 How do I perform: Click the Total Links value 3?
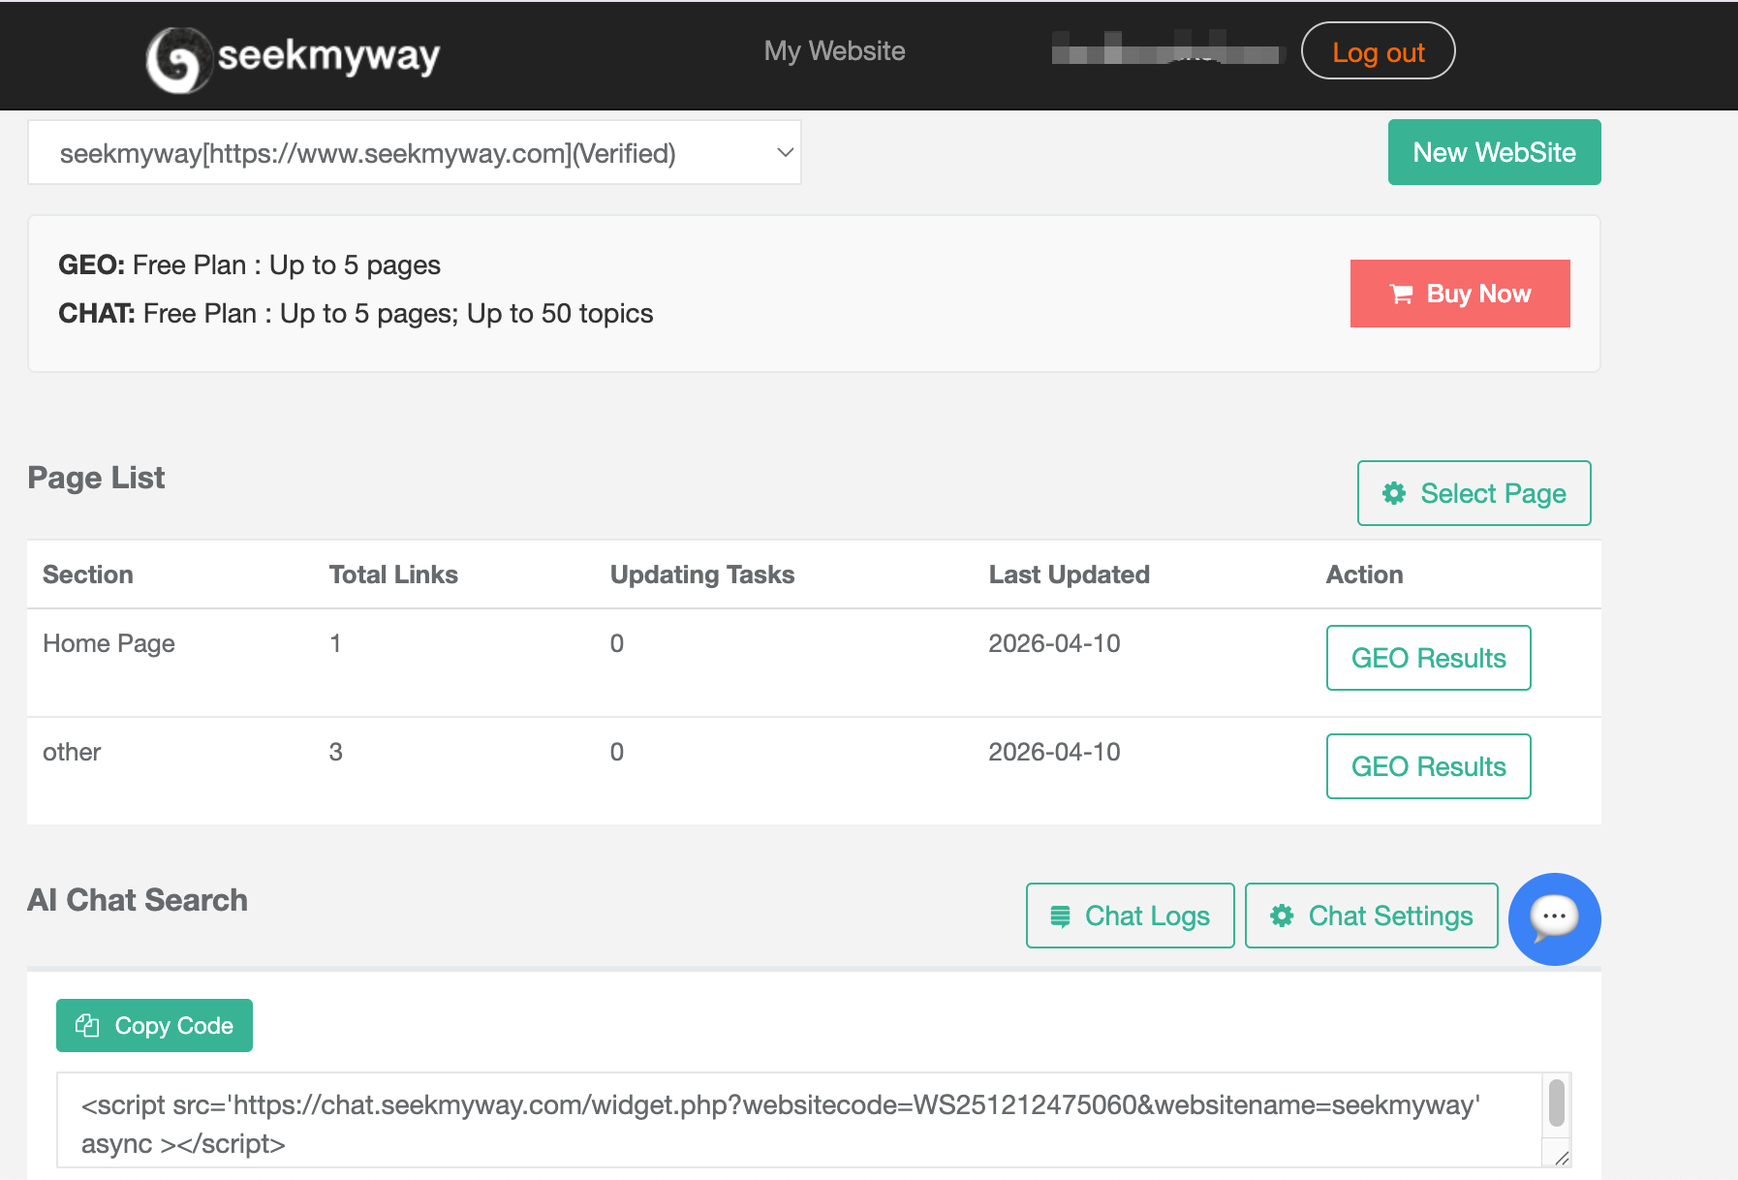[336, 752]
